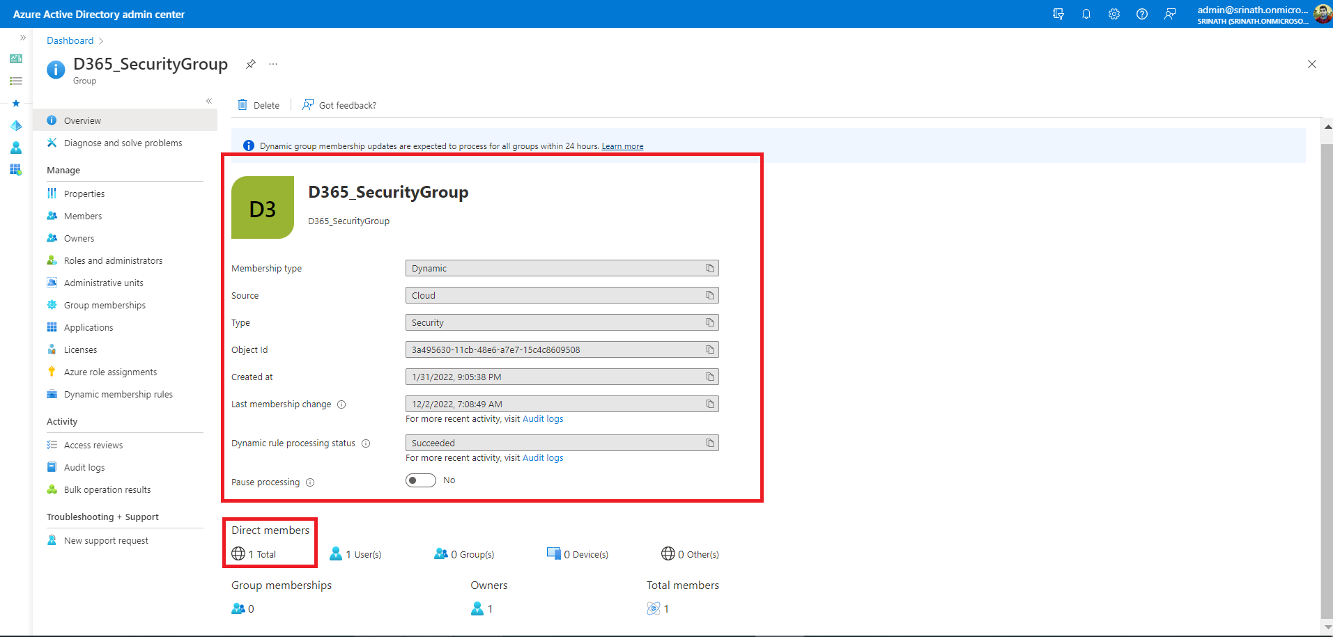This screenshot has width=1333, height=637.
Task: Select Members in Manage section
Action: point(83,216)
